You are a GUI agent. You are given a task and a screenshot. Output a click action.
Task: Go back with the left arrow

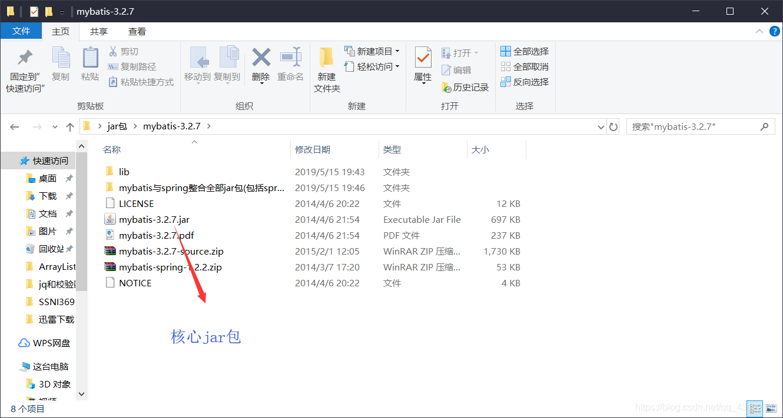(x=15, y=126)
